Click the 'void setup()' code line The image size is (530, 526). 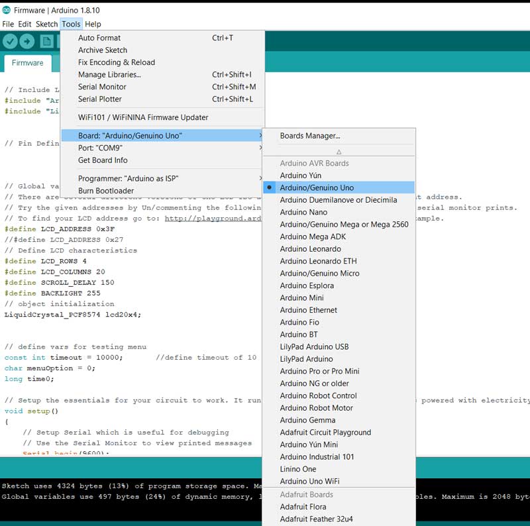click(31, 411)
